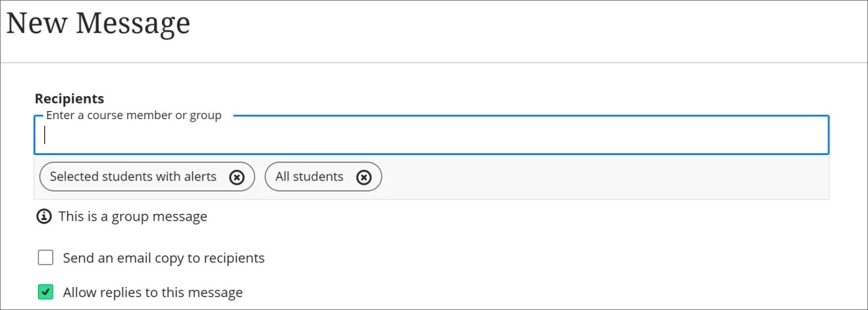Screen dimensions: 868x310
Task: Focus the recipients entry field
Action: tap(431, 135)
